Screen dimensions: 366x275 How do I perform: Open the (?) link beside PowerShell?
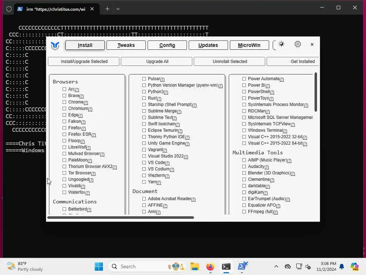[272, 92]
